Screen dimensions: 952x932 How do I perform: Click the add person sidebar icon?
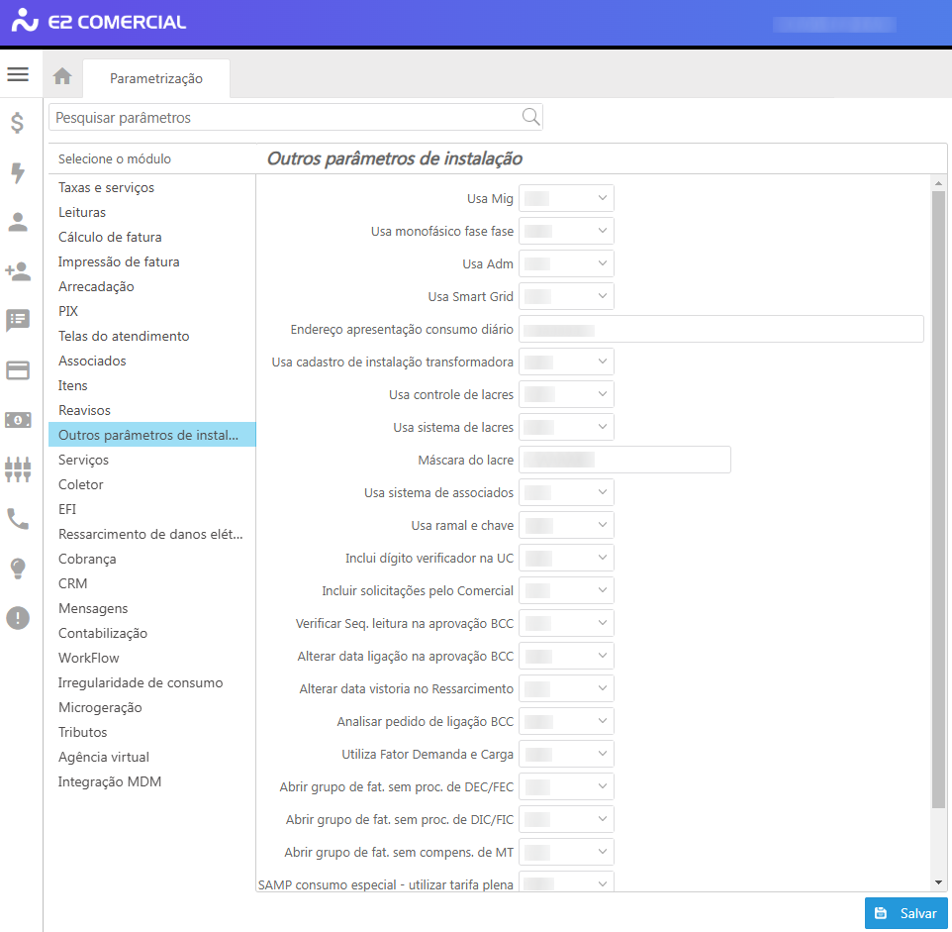click(18, 271)
